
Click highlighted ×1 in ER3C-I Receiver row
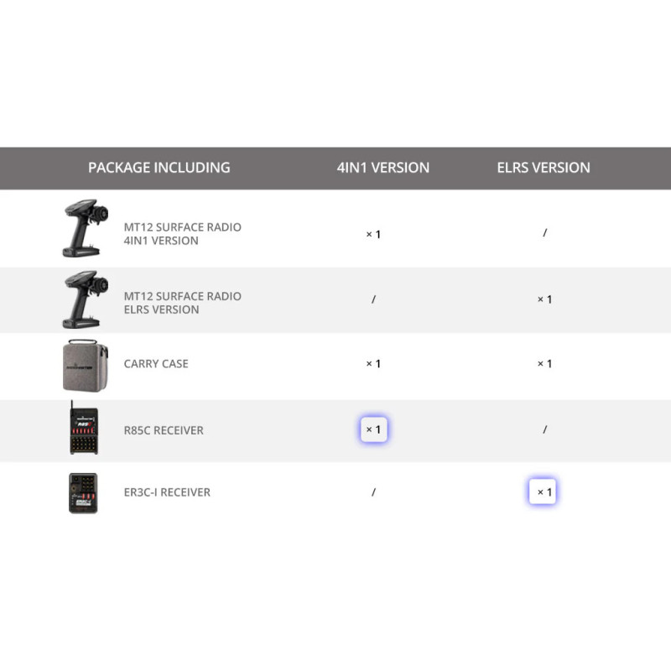click(x=542, y=492)
